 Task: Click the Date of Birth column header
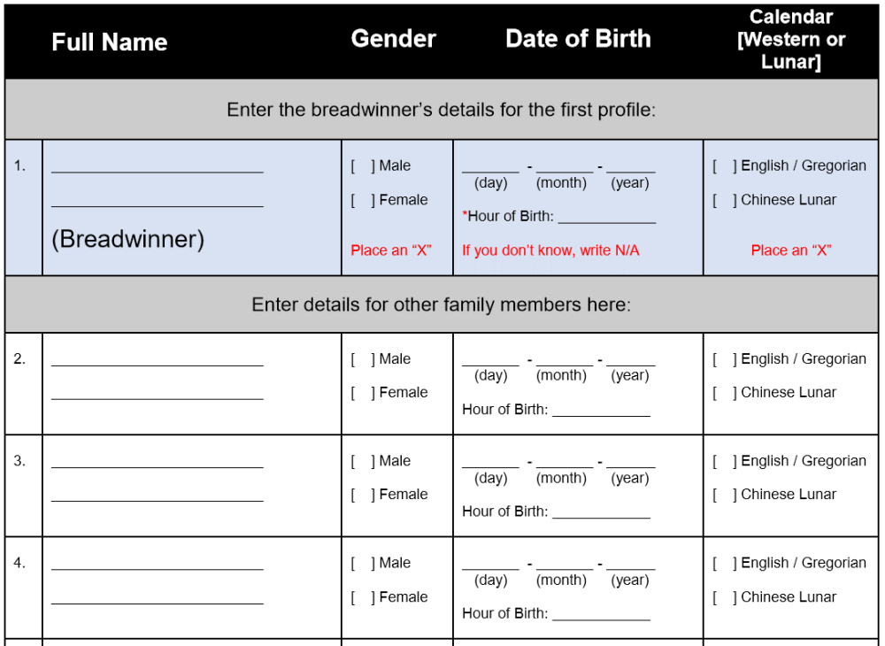pyautogui.click(x=578, y=39)
